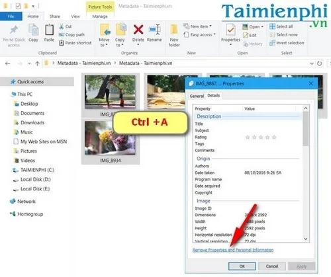This screenshot has width=331, height=277.
Task: Go back with the back arrow
Action: (8, 63)
